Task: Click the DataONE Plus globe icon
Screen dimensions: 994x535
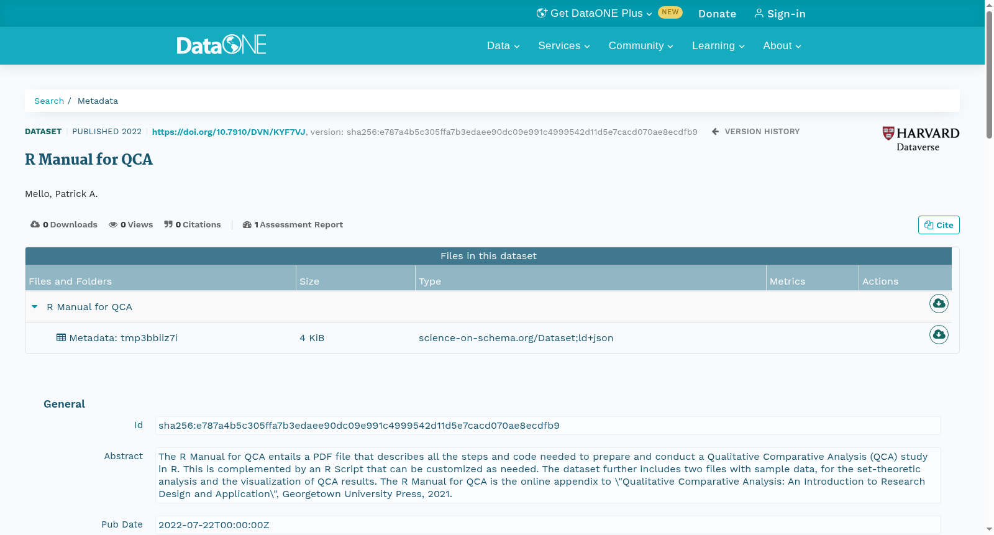Action: (x=542, y=13)
